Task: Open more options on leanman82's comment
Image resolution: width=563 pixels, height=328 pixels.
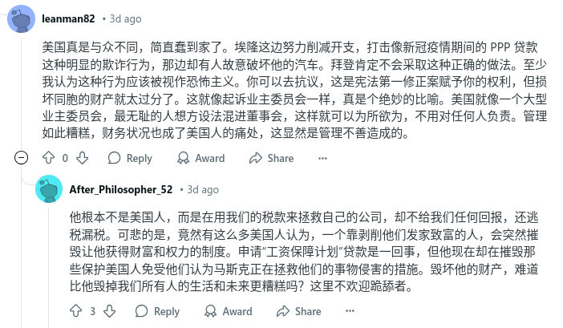Action: coord(322,158)
